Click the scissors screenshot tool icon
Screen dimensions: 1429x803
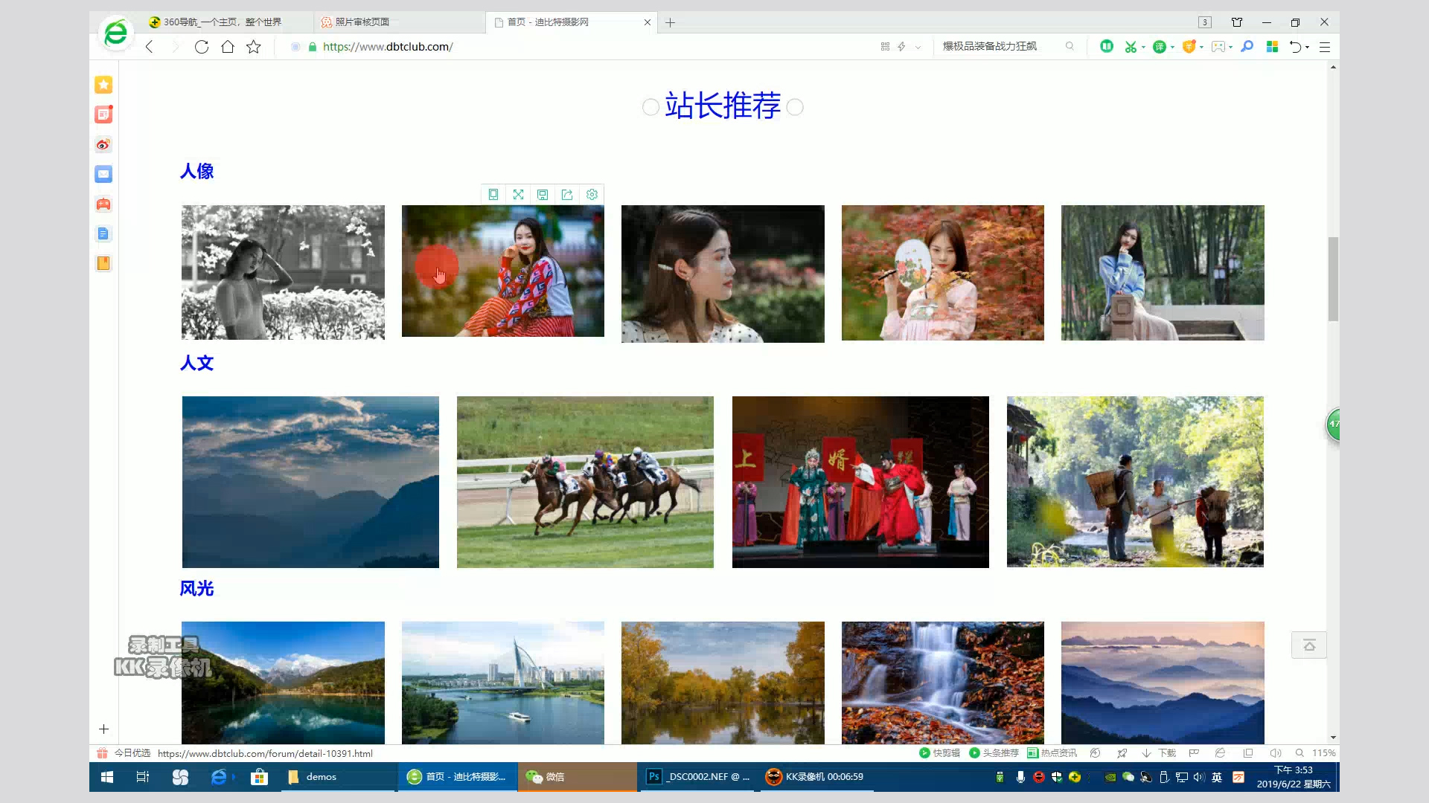pyautogui.click(x=1131, y=47)
